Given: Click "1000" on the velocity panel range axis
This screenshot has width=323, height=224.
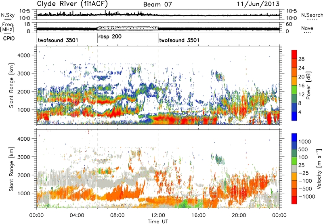Looking at the screenshot, I should point(23,193).
